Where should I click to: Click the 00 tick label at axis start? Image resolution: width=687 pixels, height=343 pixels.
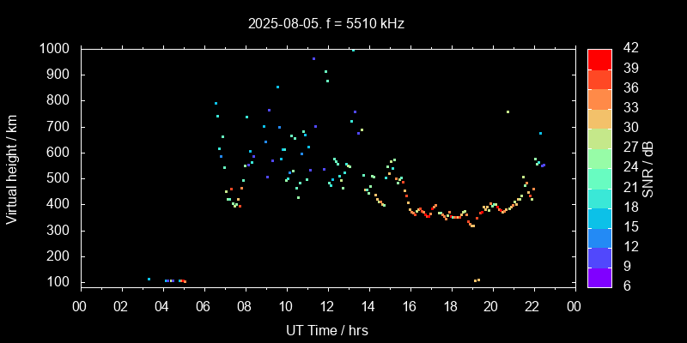click(x=80, y=306)
